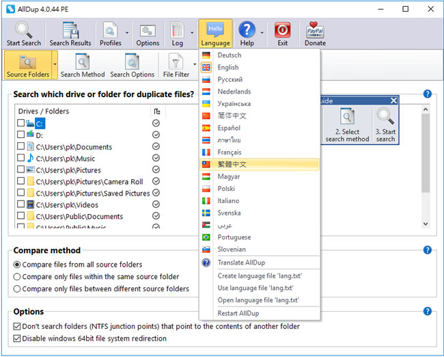The image size is (444, 357).
Task: Select the Saved Pictures folder row
Action: (93, 193)
